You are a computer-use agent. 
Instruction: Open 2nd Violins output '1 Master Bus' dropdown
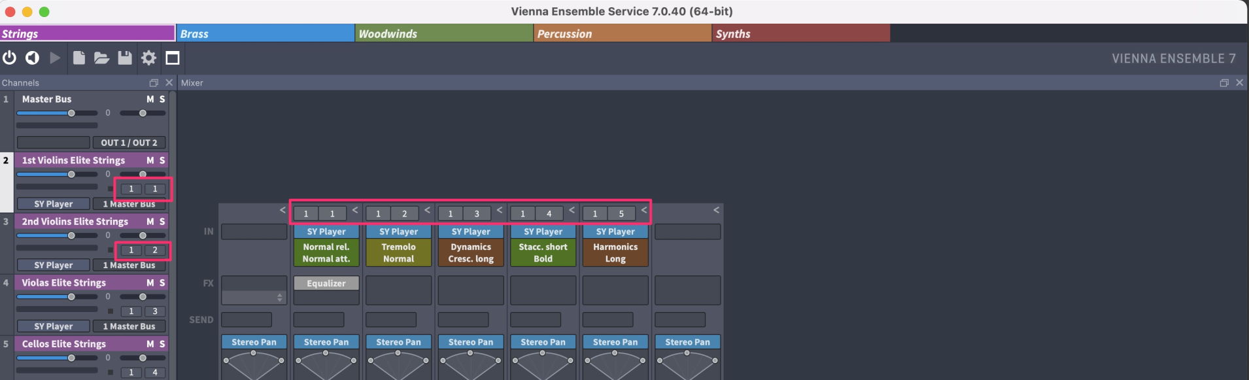pos(129,265)
